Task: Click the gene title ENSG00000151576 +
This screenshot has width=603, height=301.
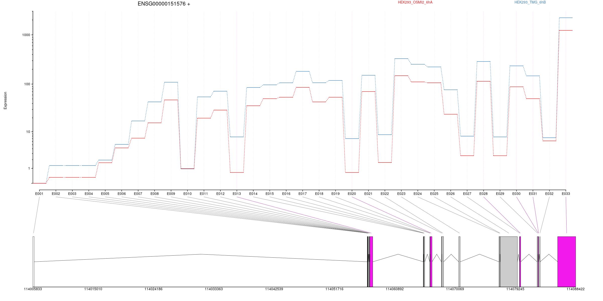Action: point(164,4)
